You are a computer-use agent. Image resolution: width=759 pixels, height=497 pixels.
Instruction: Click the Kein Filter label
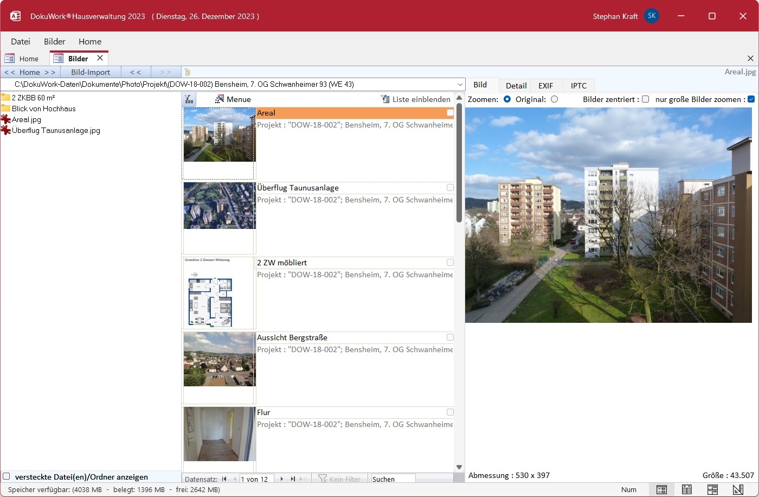(345, 479)
